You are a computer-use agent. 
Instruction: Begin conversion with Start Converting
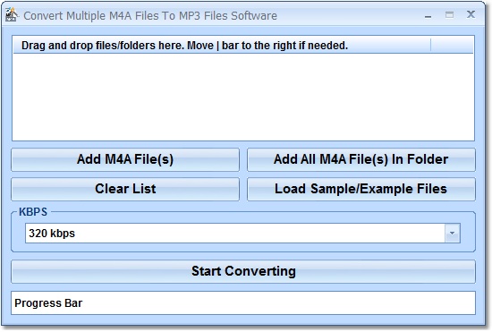tap(243, 271)
